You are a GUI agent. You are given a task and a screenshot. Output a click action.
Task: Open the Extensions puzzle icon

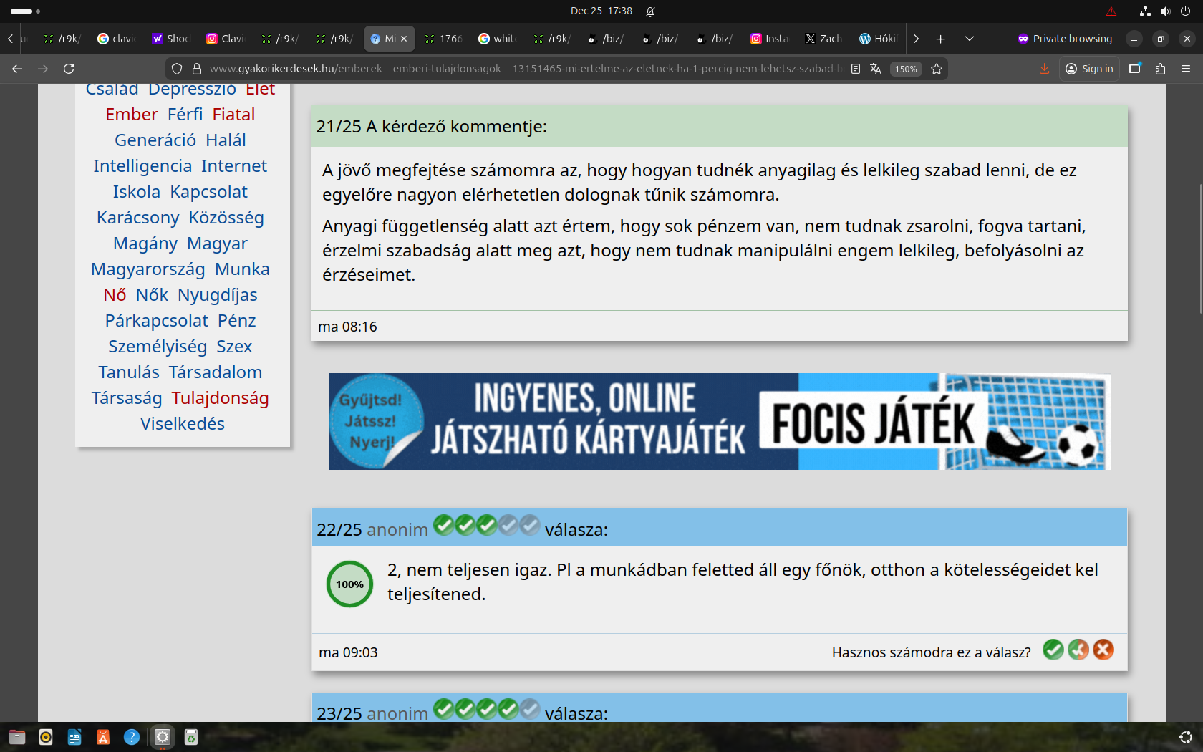[x=1161, y=69]
